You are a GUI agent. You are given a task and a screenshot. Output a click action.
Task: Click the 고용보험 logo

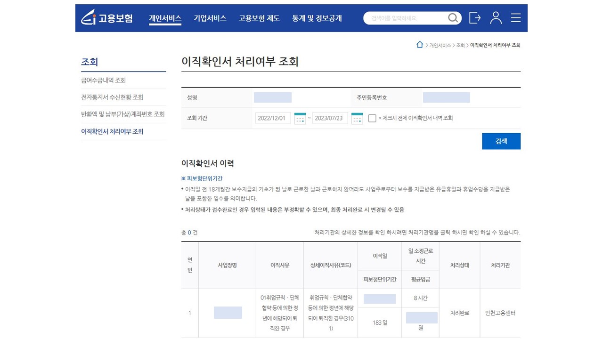107,18
